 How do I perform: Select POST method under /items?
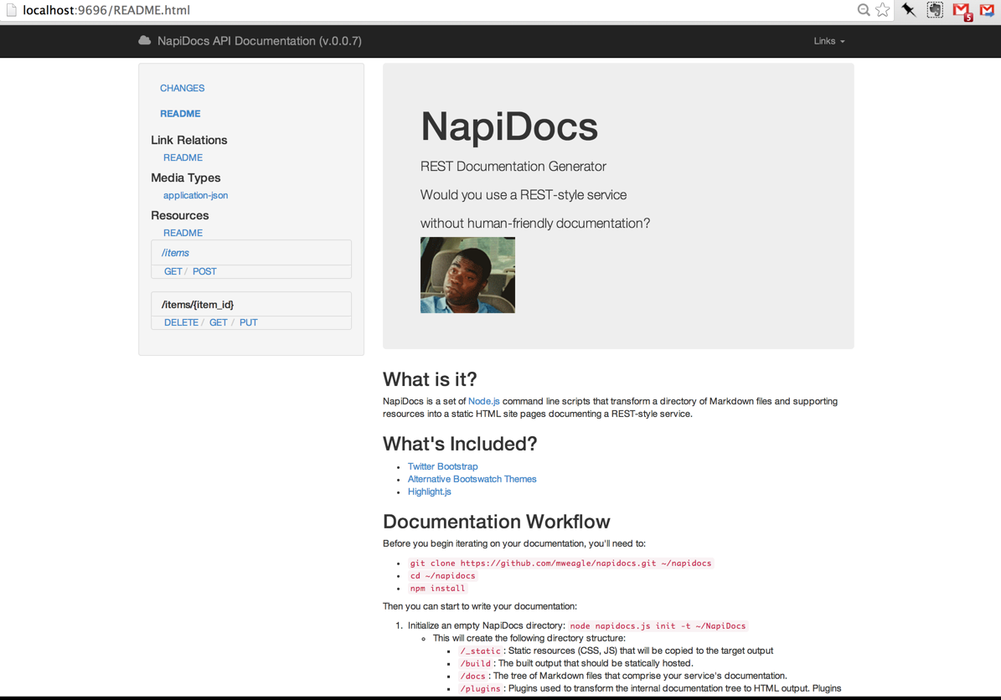tap(204, 271)
